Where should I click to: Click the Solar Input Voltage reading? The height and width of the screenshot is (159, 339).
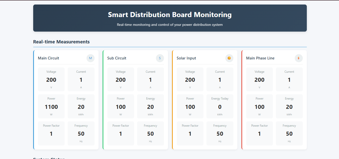190,79
